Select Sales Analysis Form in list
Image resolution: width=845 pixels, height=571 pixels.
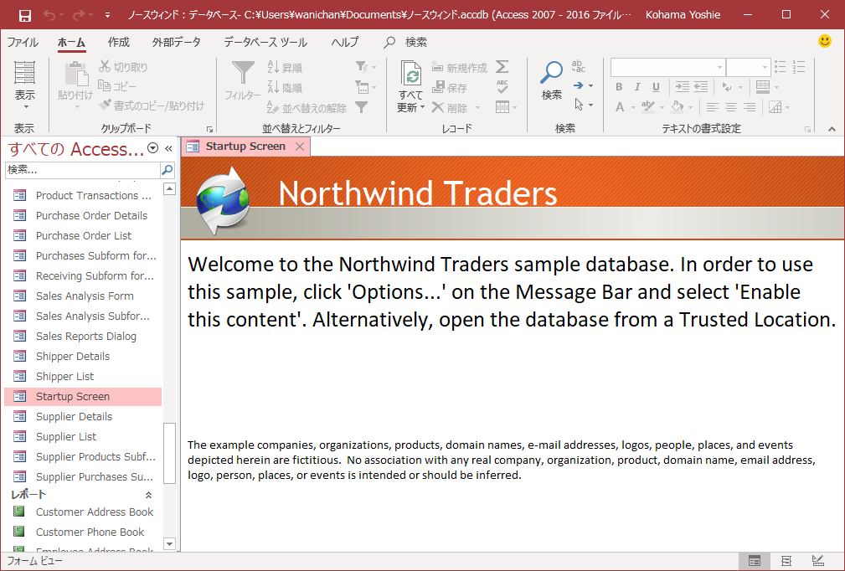pyautogui.click(x=85, y=296)
